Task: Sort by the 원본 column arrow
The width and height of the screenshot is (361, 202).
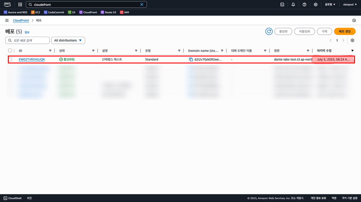Action: click(x=308, y=50)
